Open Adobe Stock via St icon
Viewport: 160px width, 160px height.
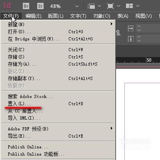(x=40, y=6)
